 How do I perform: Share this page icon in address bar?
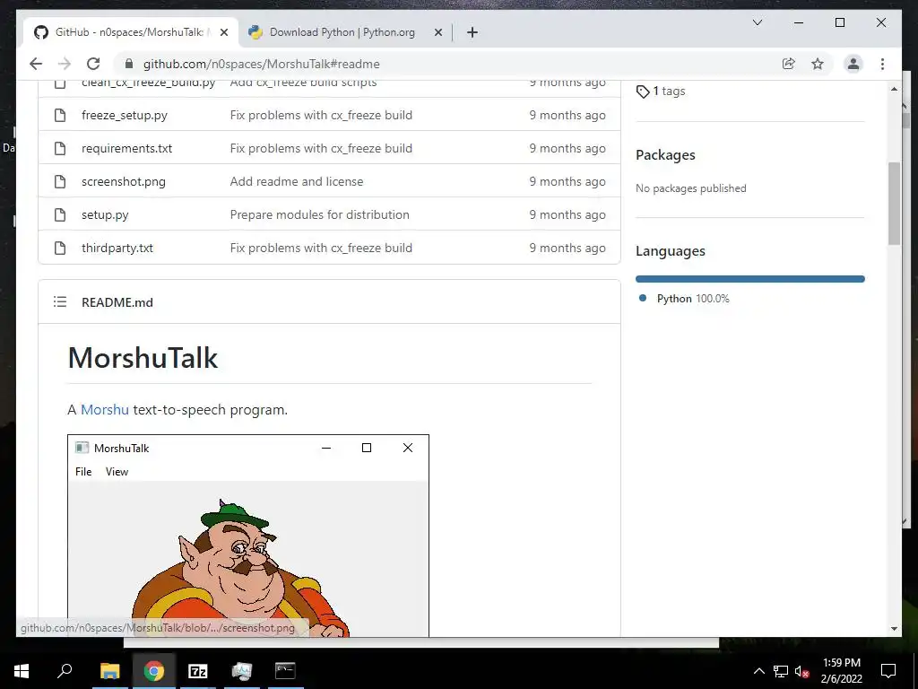pyautogui.click(x=789, y=64)
